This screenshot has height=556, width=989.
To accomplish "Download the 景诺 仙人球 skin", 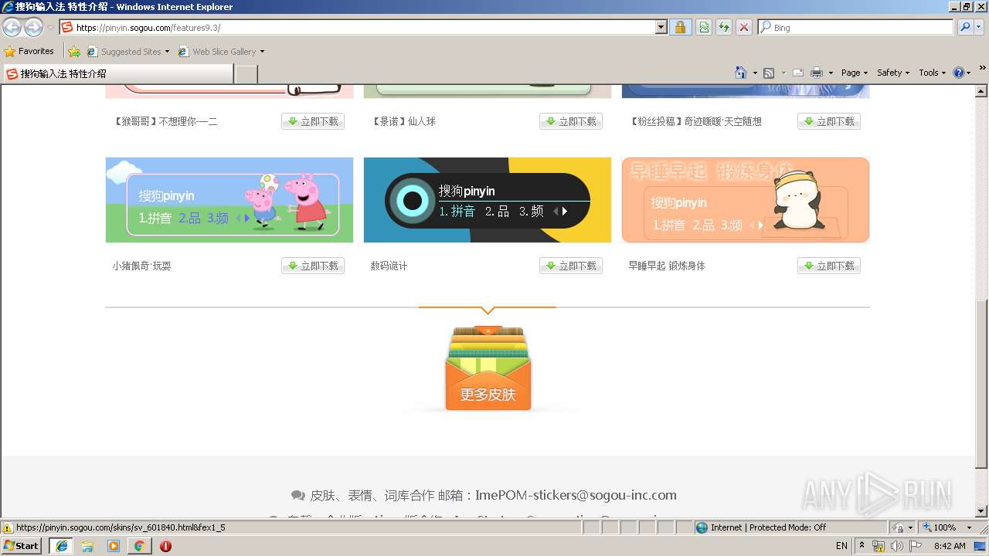I will click(x=571, y=121).
